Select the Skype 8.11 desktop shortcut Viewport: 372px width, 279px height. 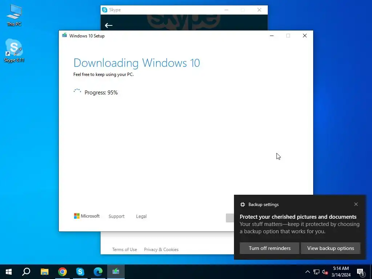pyautogui.click(x=14, y=50)
